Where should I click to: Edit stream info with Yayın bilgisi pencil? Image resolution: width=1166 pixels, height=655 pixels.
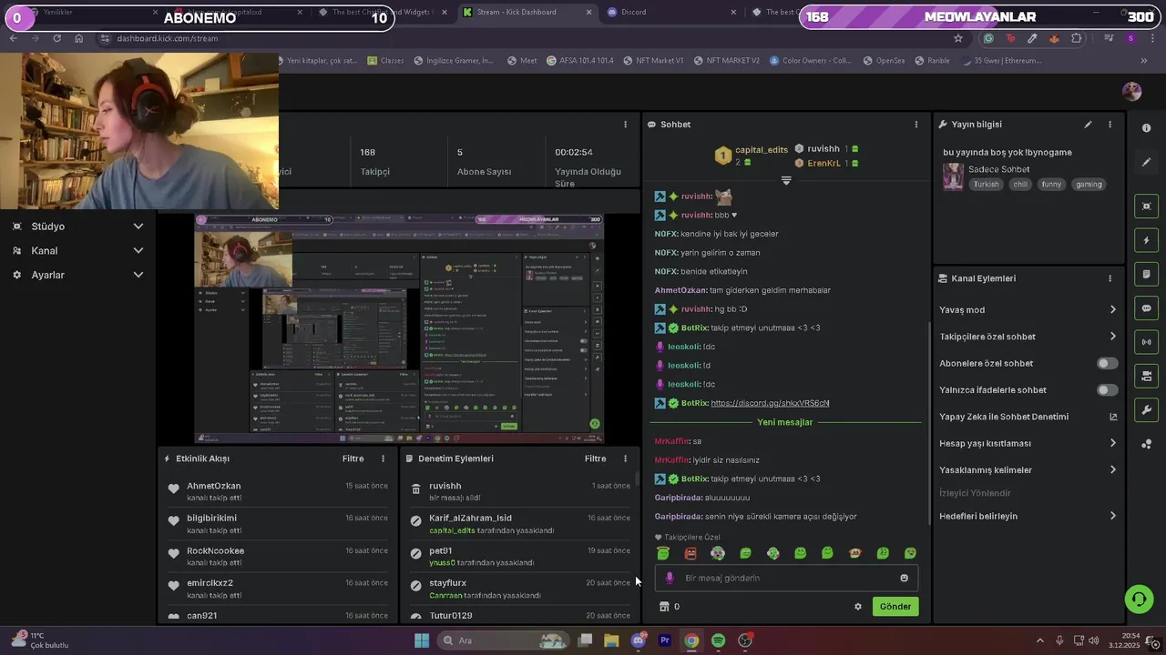click(x=1088, y=125)
